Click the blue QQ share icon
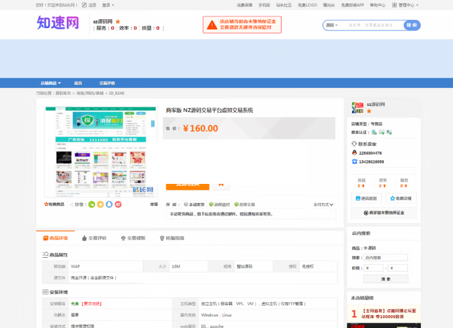The width and height of the screenshot is (453, 328). tap(109, 204)
